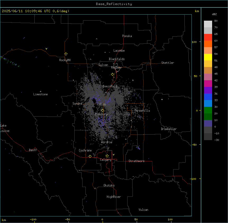
Task: Click the HighRiver label
Action: pyautogui.click(x=114, y=197)
